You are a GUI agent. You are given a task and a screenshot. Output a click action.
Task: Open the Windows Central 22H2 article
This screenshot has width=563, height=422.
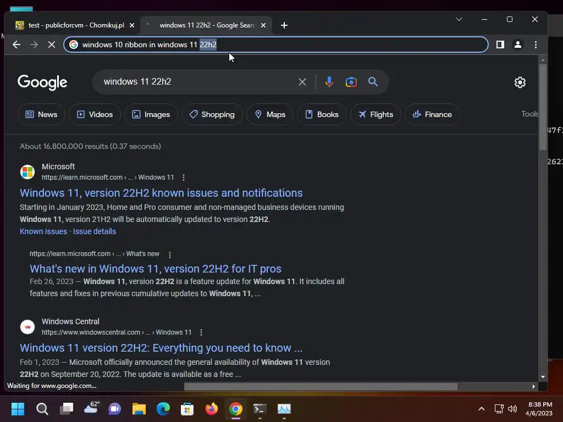[161, 348]
